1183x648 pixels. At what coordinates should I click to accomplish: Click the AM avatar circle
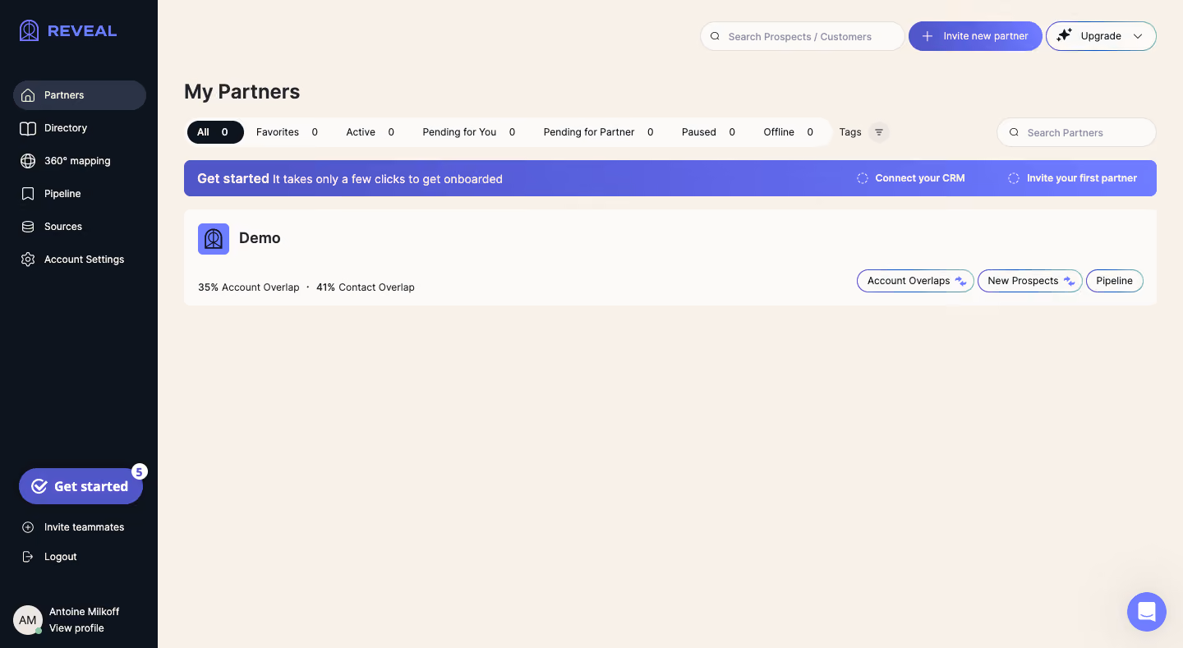(28, 620)
